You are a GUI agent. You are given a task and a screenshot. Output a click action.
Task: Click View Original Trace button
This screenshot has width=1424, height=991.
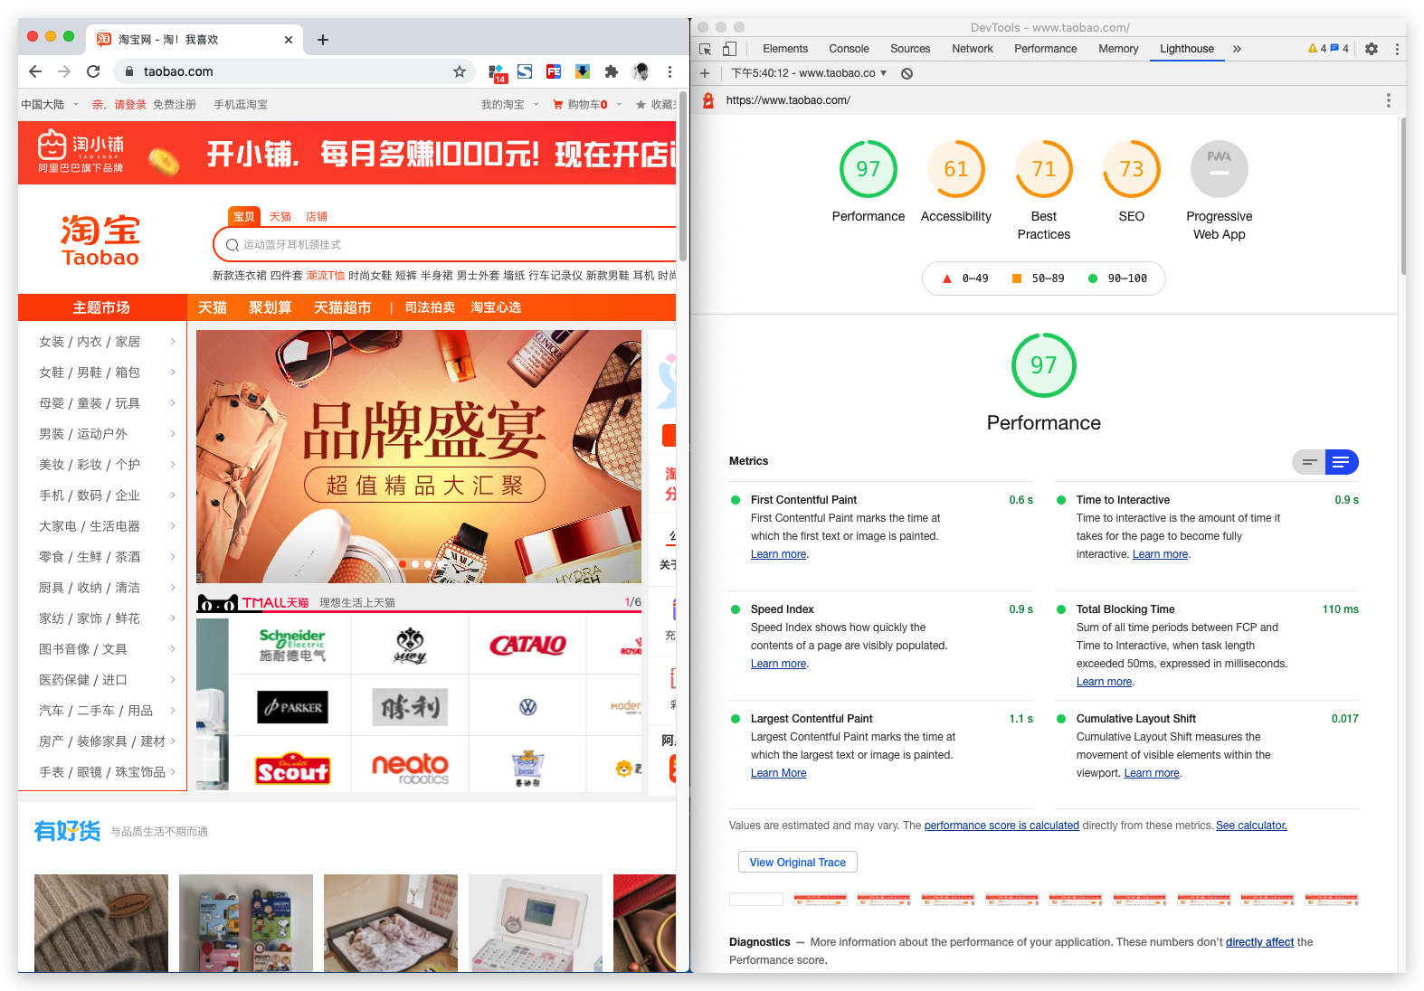coord(798,863)
